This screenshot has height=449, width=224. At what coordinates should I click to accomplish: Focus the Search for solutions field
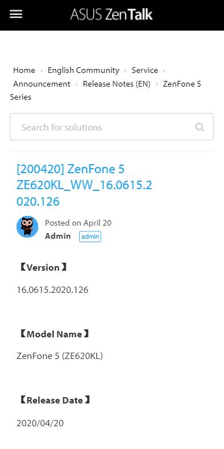[x=112, y=127]
